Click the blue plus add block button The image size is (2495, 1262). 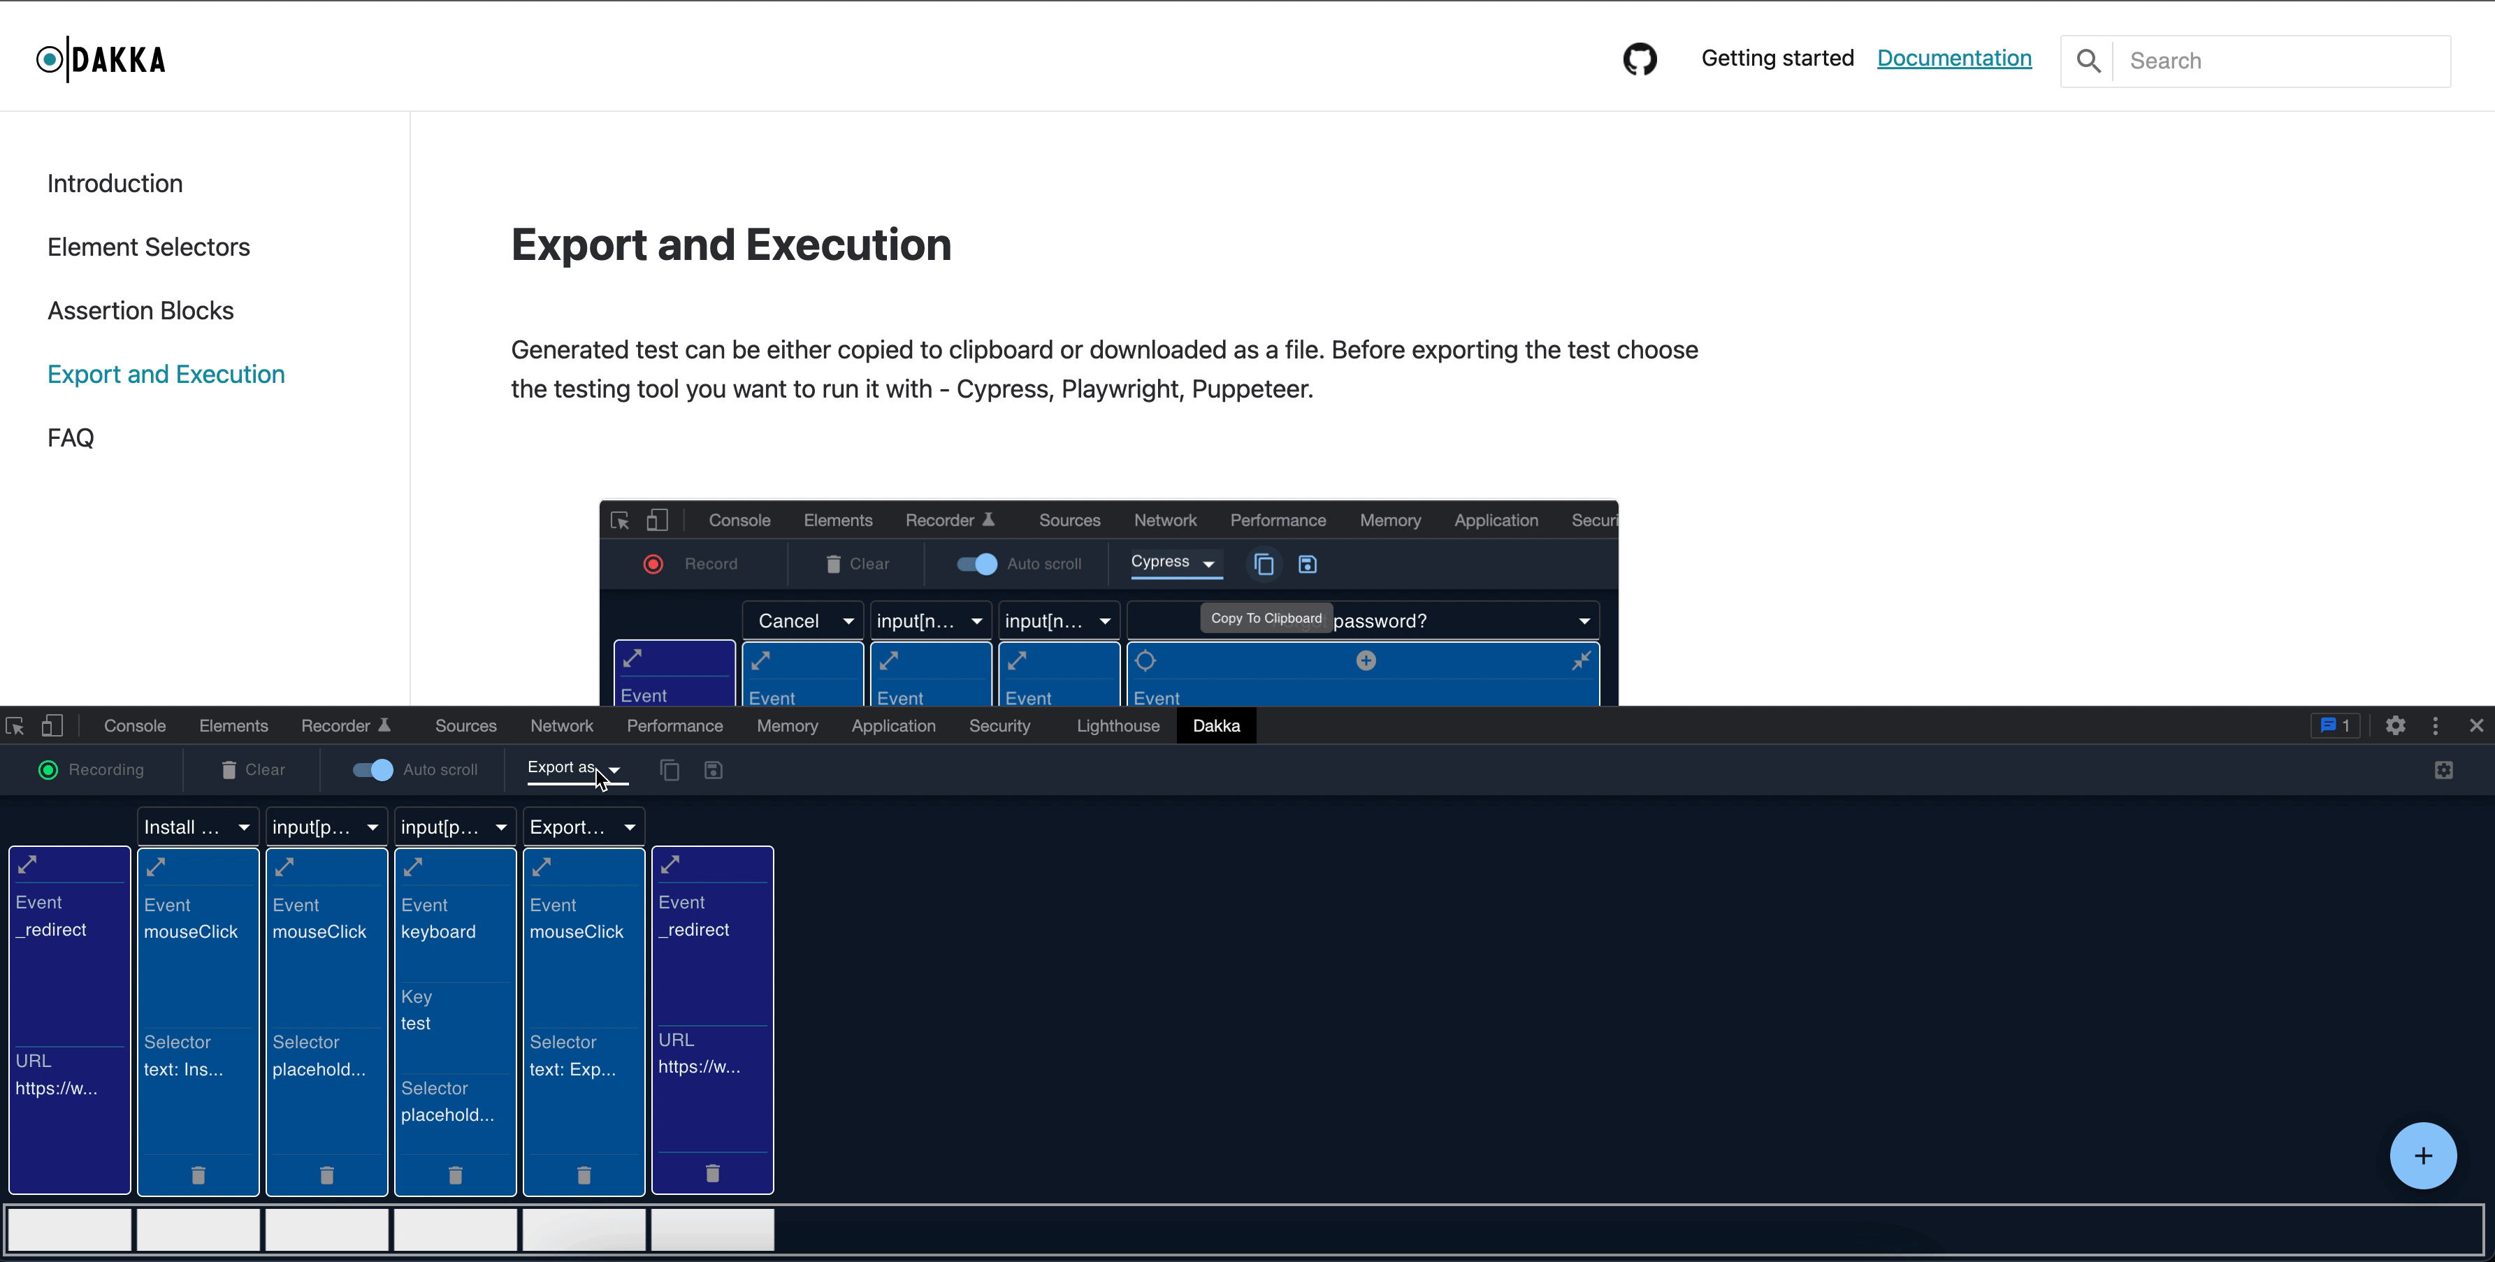[2422, 1156]
